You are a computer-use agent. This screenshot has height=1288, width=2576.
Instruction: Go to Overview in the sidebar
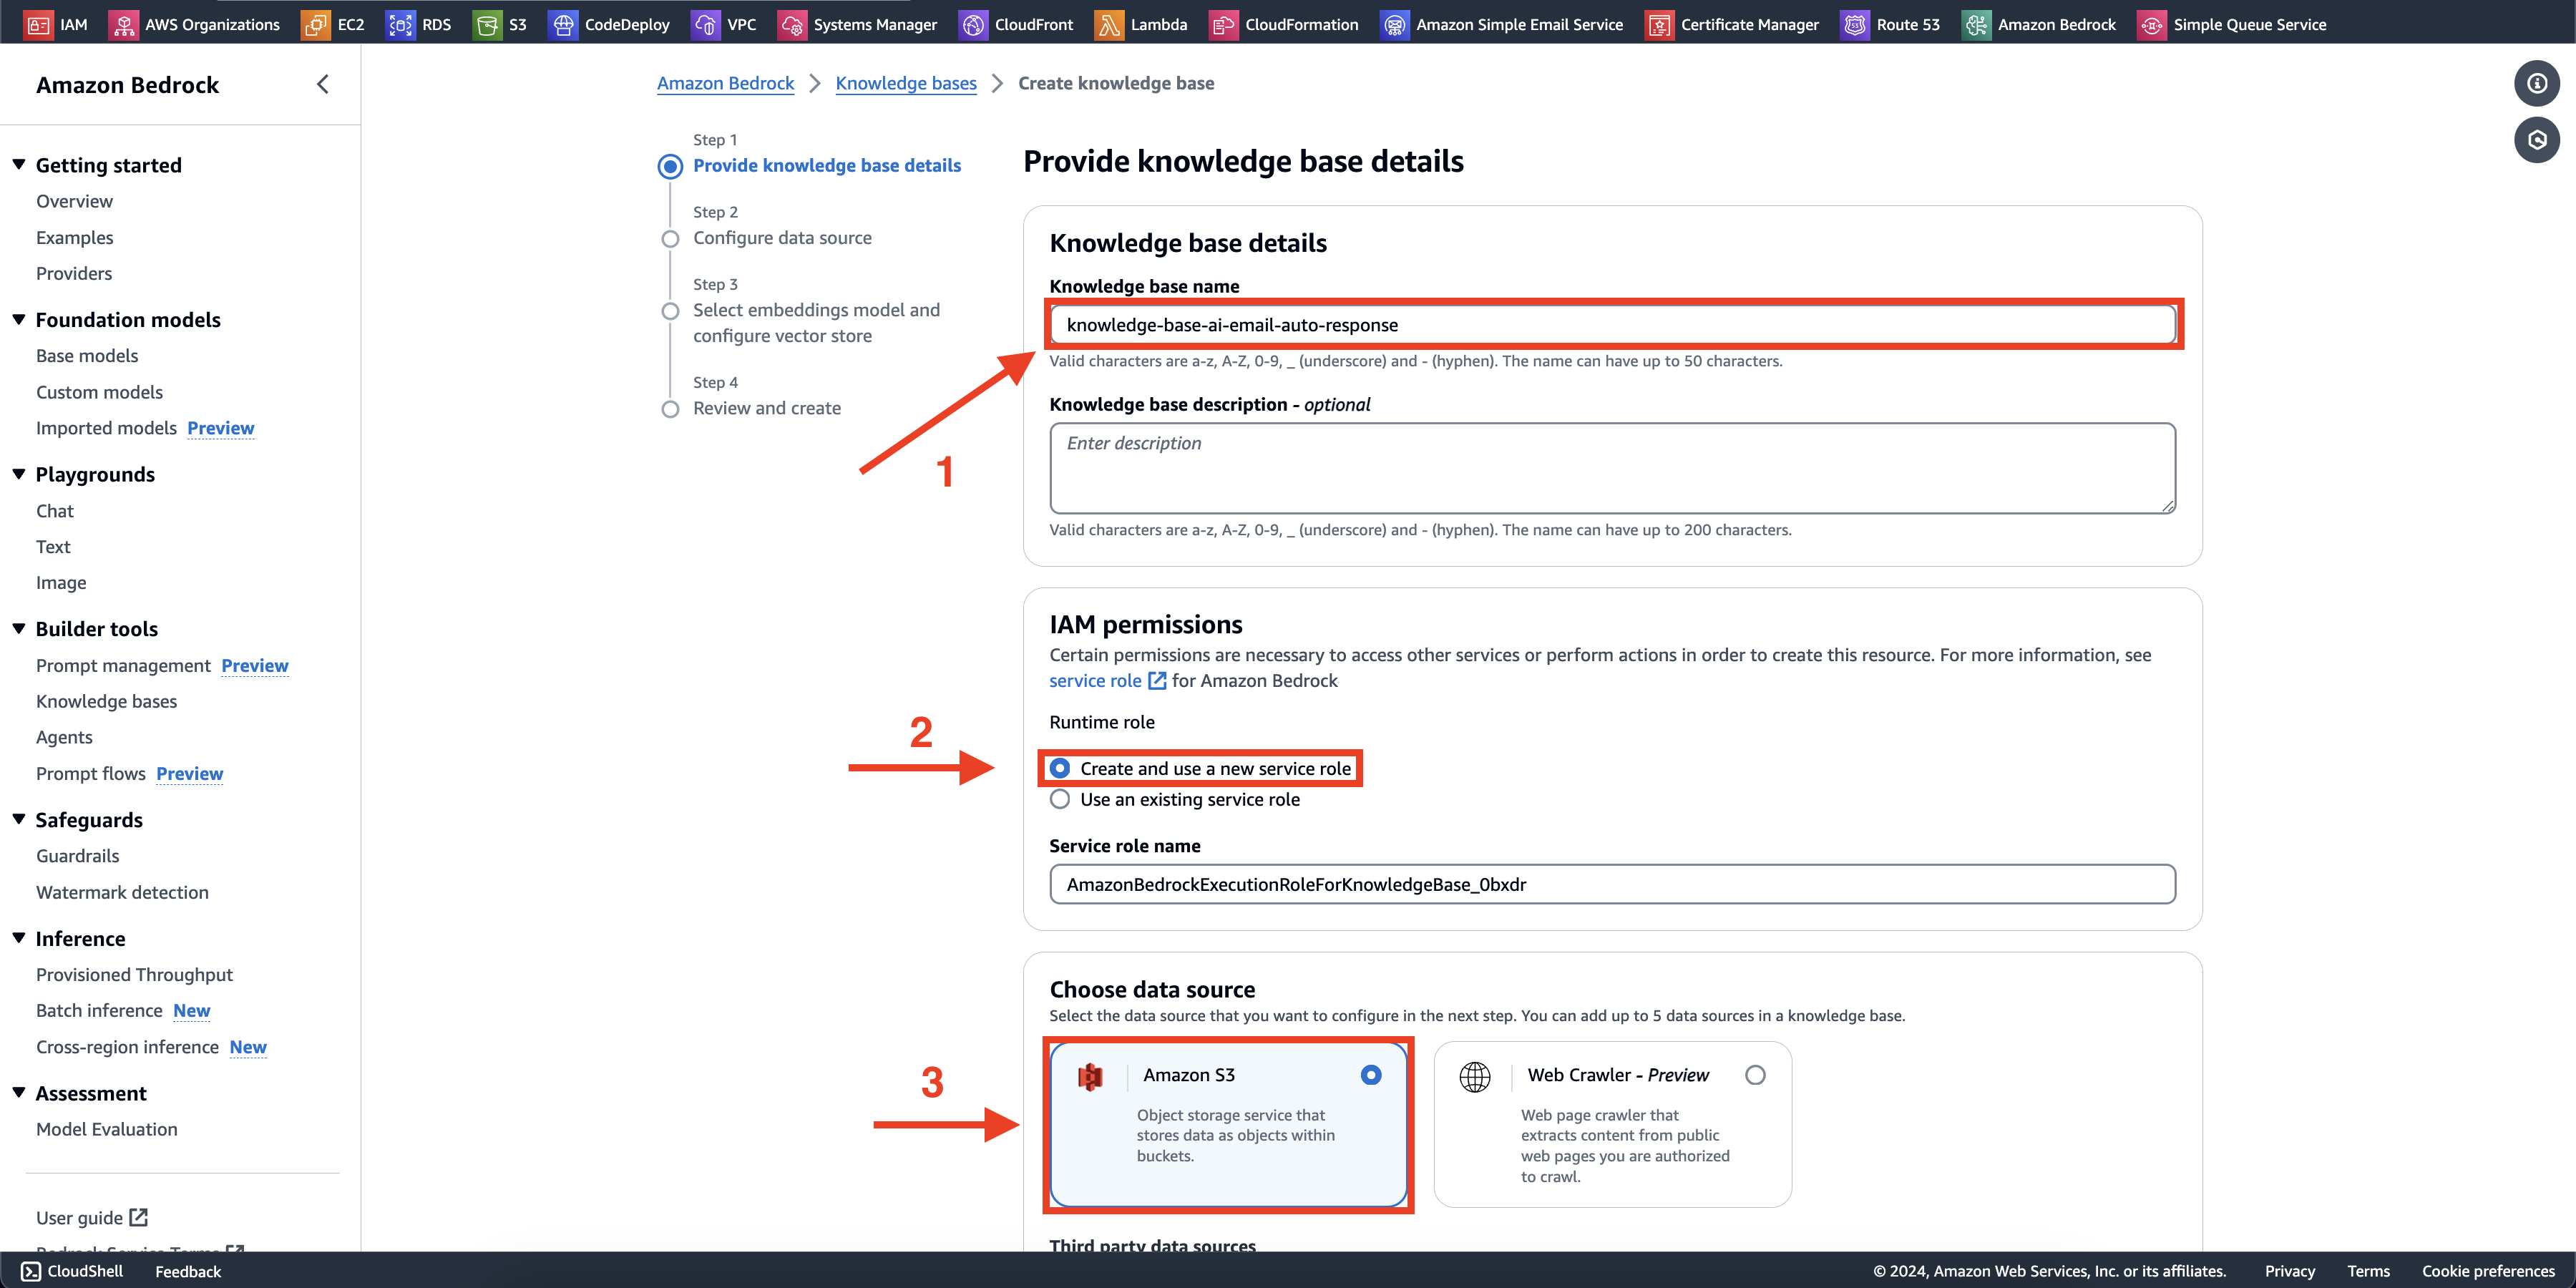coord(74,201)
